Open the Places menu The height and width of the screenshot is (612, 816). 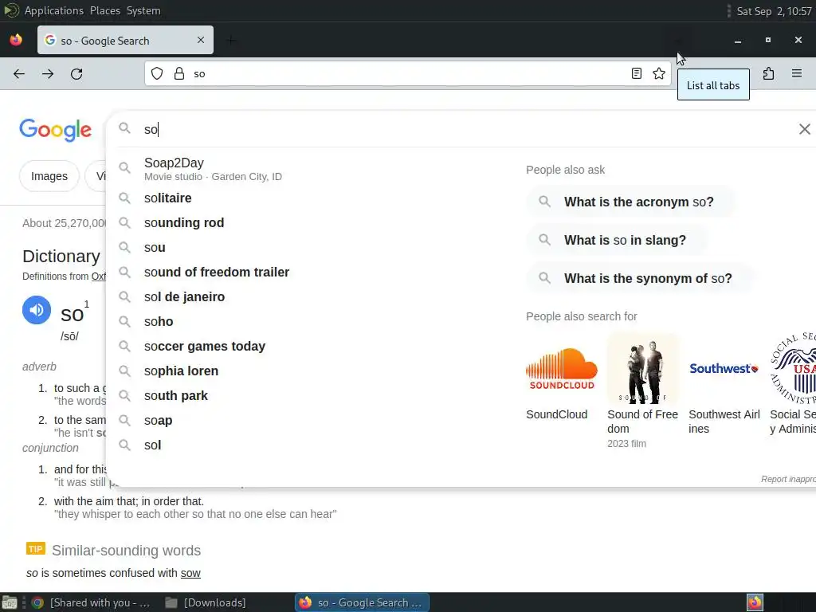(104, 10)
